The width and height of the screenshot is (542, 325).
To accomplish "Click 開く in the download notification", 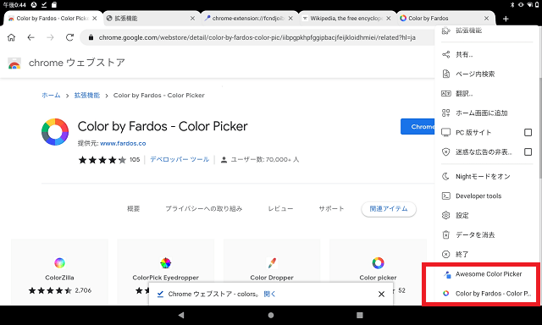I will coord(269,294).
